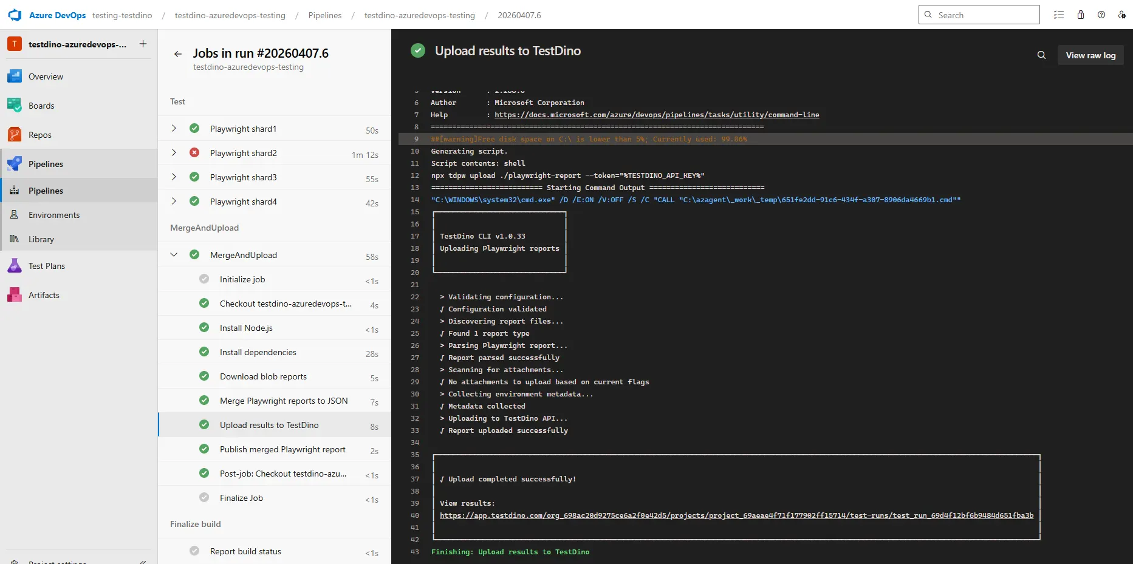The image size is (1133, 564).
Task: Collapse the MergeAndUpload job
Action: [x=174, y=254]
